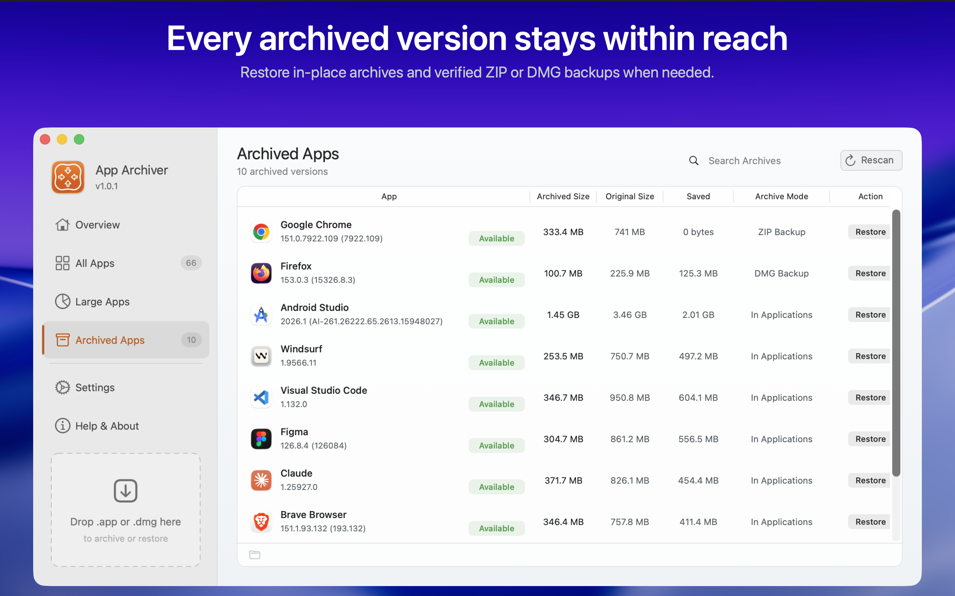Sort by Original Size column header

[630, 196]
